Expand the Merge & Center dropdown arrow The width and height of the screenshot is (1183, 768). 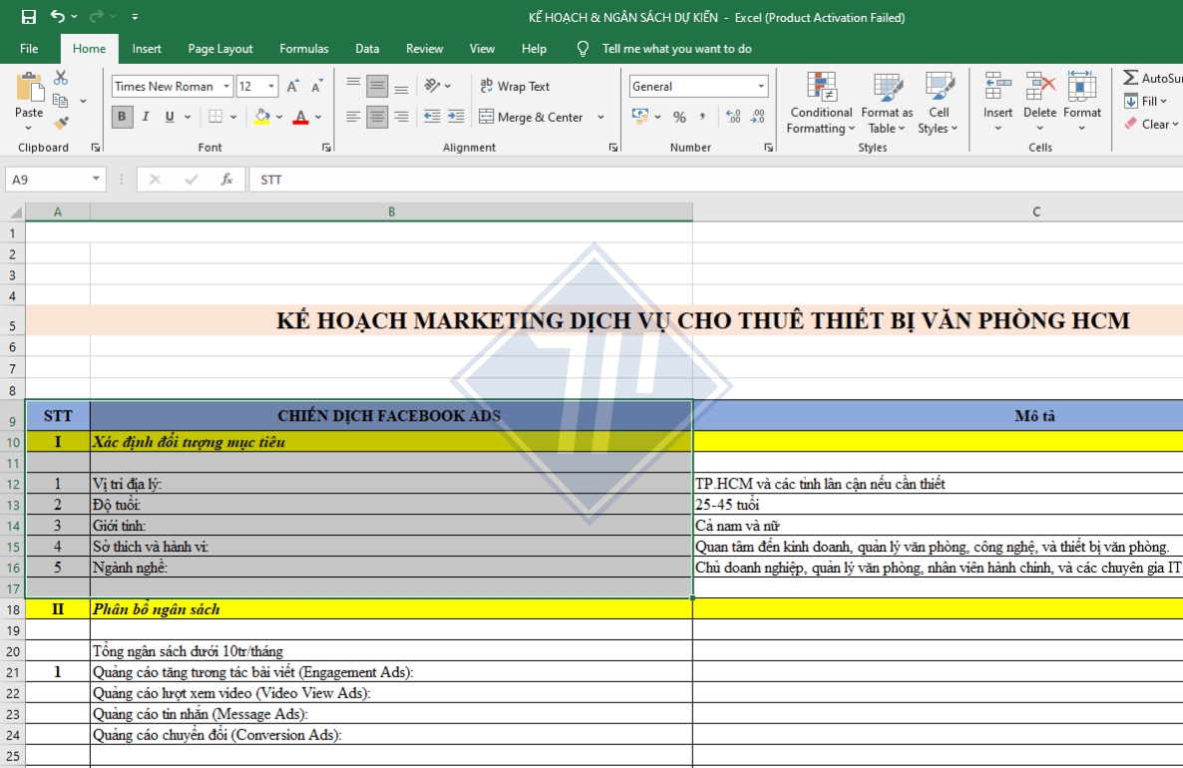598,117
